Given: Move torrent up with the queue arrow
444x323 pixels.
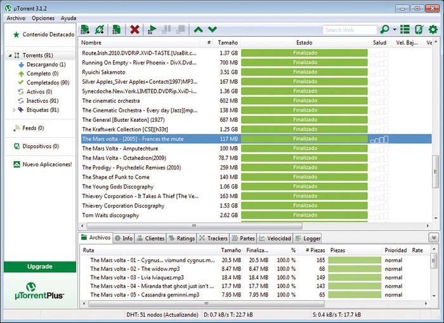Looking at the screenshot, I should [198, 29].
